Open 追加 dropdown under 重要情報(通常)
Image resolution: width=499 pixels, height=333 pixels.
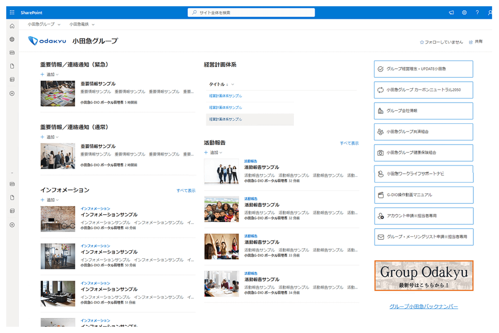point(50,137)
